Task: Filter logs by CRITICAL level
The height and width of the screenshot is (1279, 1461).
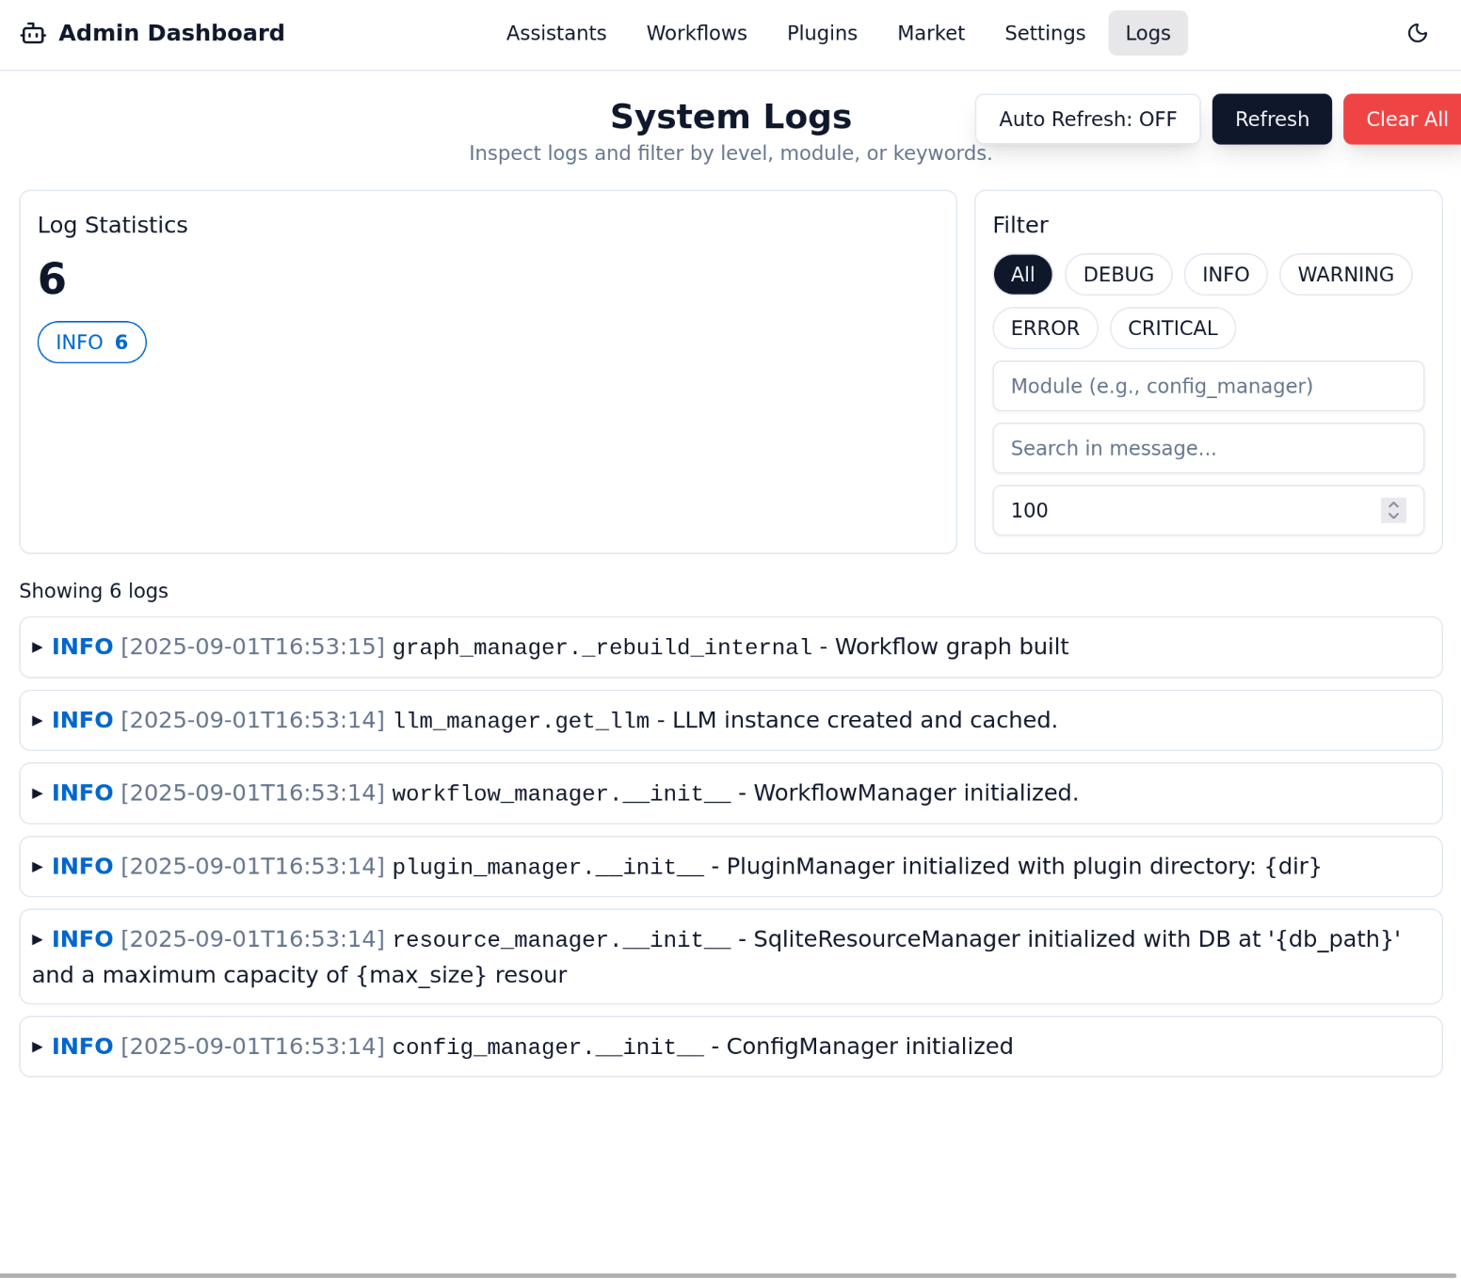Action: click(1171, 328)
